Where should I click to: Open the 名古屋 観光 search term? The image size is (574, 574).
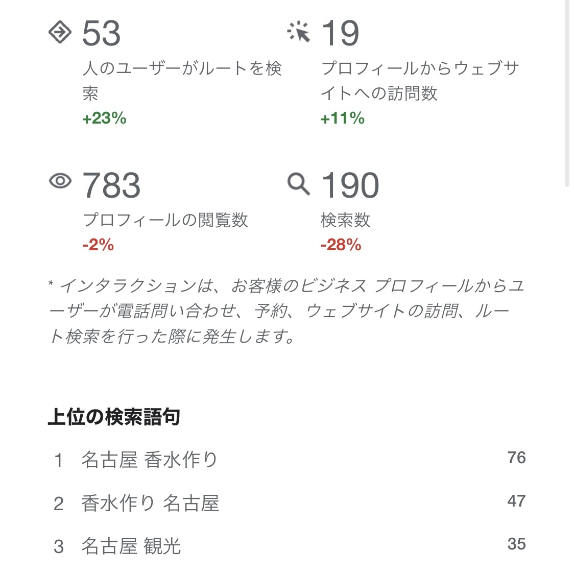131,546
